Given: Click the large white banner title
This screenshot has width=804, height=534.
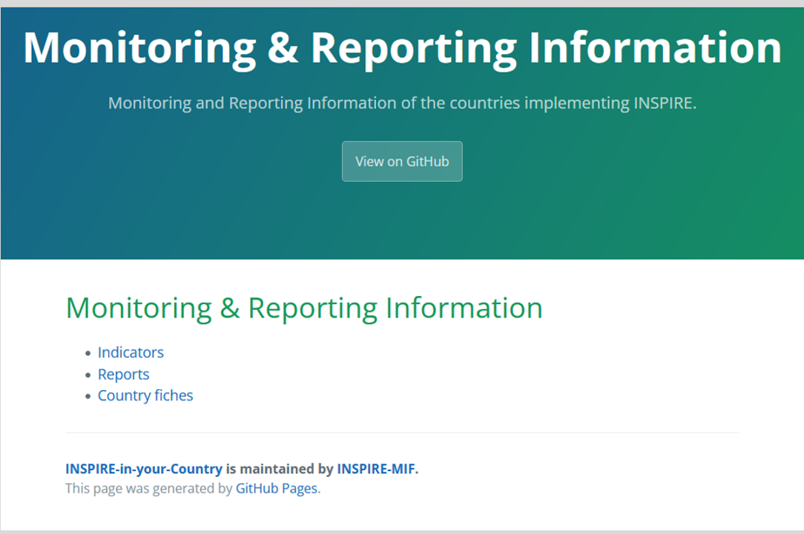Looking at the screenshot, I should pos(402,47).
